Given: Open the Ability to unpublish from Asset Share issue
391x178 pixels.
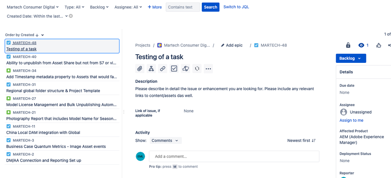Looking at the screenshot, I should coord(62,60).
